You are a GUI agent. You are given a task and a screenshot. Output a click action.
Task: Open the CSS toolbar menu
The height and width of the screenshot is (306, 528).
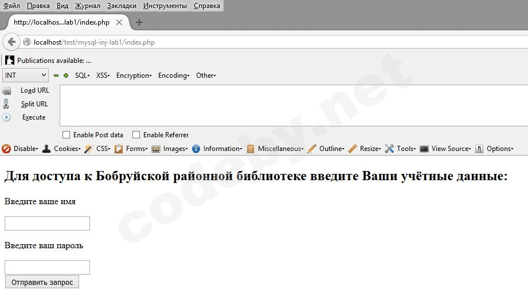[103, 149]
